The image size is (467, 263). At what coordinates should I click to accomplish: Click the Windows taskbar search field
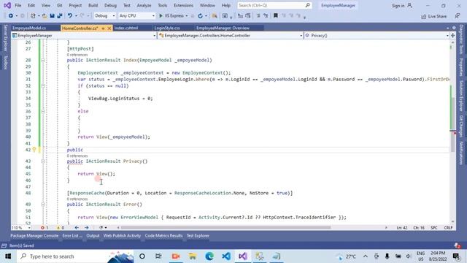coord(74,256)
